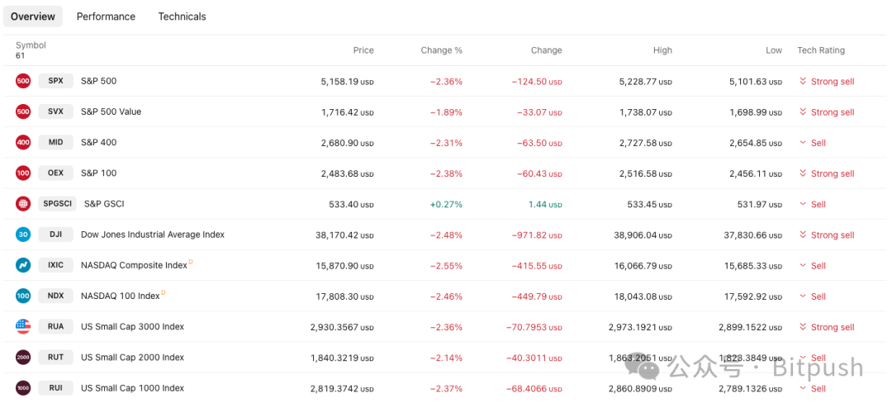The image size is (892, 403).
Task: Sort by the Change % column header
Action: coord(441,50)
